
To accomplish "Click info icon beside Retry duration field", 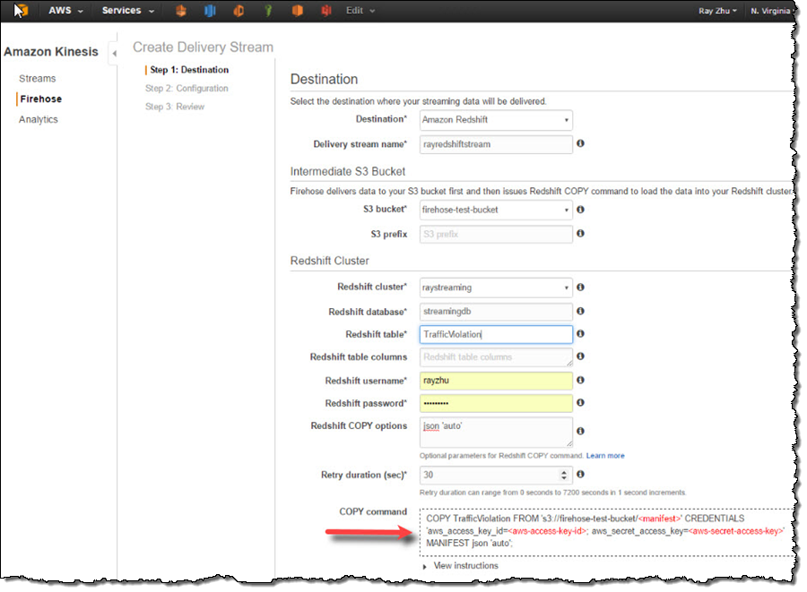I will [x=580, y=475].
